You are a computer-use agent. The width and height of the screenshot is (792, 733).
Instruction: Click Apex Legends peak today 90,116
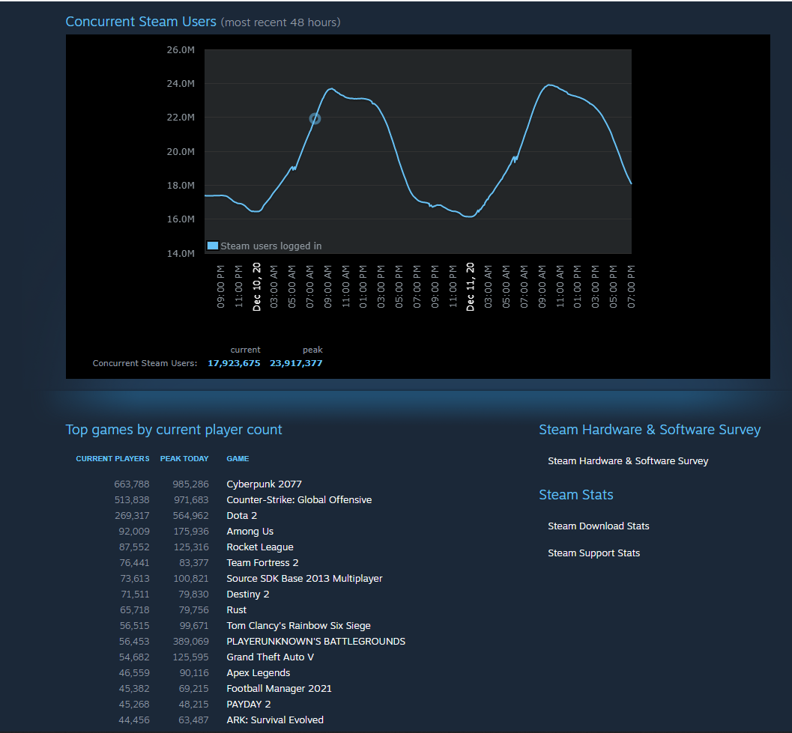tap(194, 673)
